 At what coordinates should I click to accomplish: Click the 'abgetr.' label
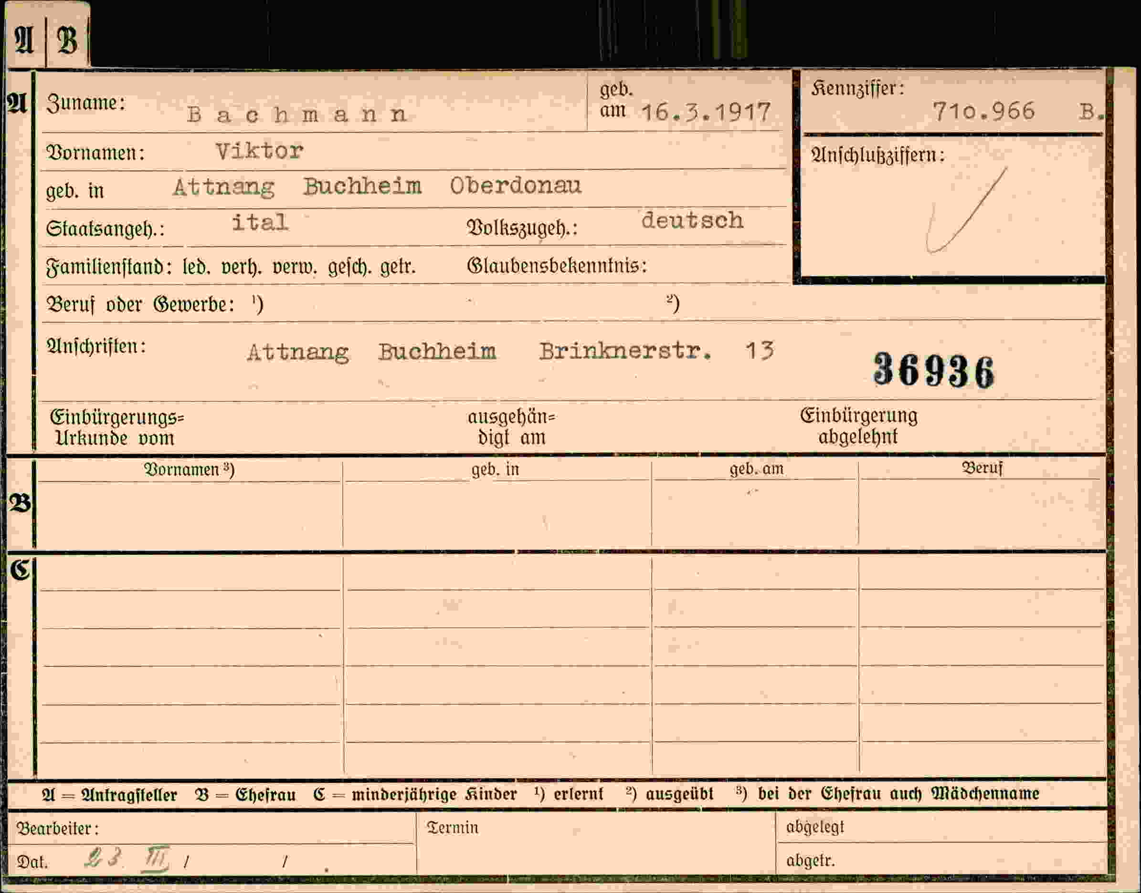click(810, 861)
